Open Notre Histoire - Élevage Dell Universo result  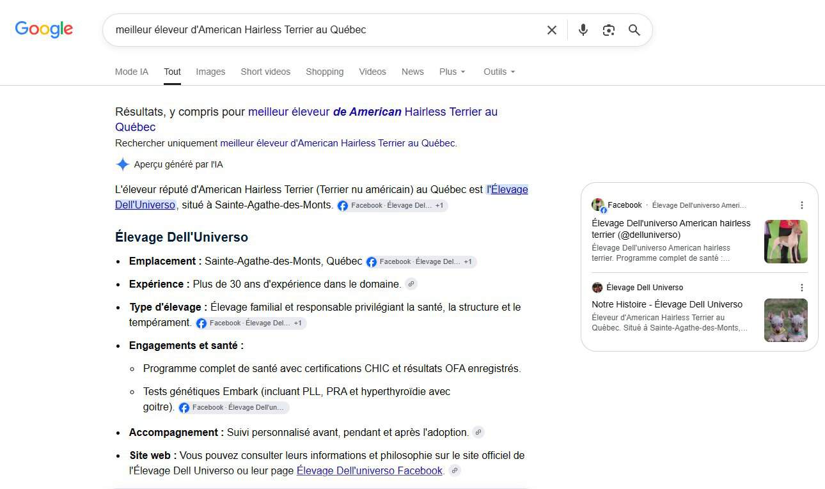coord(667,304)
